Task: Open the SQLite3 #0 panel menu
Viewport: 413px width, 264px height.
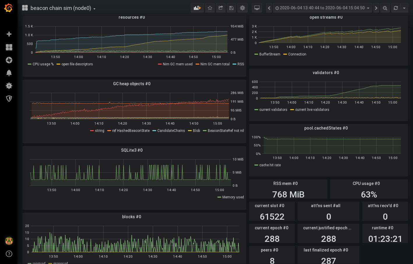Action: coord(132,150)
